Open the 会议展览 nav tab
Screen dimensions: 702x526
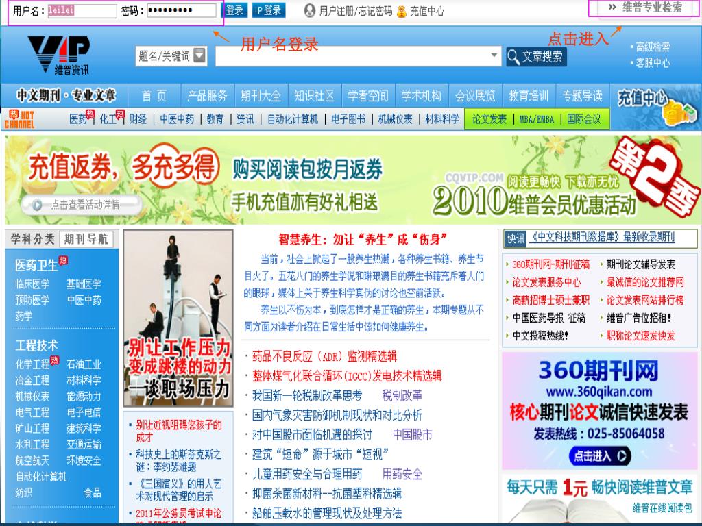[475, 96]
